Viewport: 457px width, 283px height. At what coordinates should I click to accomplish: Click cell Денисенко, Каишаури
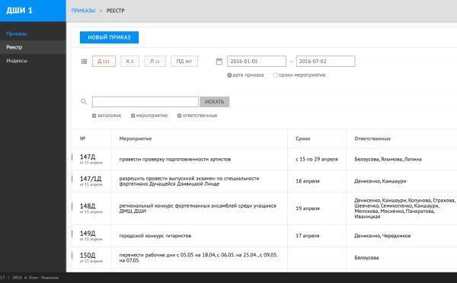tap(380, 181)
